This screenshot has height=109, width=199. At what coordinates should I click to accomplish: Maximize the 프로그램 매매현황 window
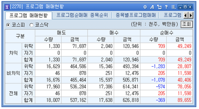185,7
